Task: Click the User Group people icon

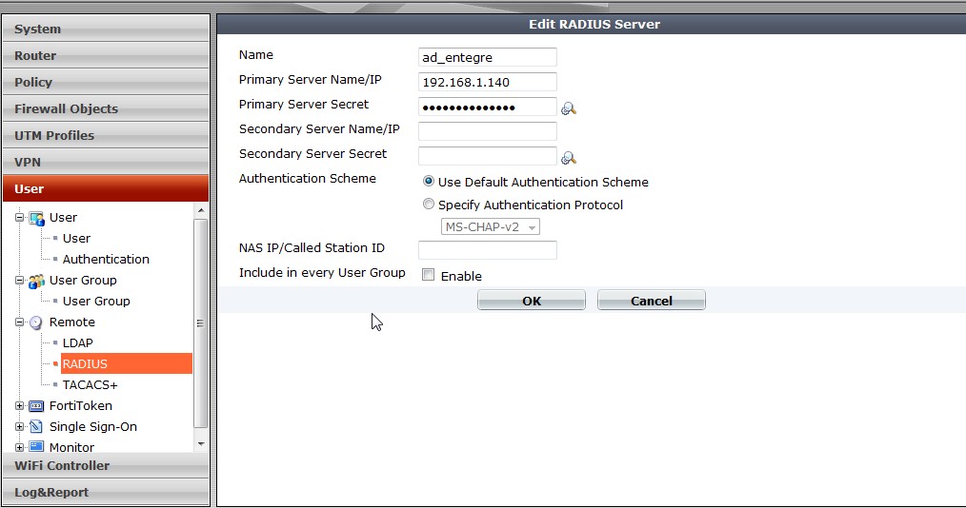Action: pos(36,281)
